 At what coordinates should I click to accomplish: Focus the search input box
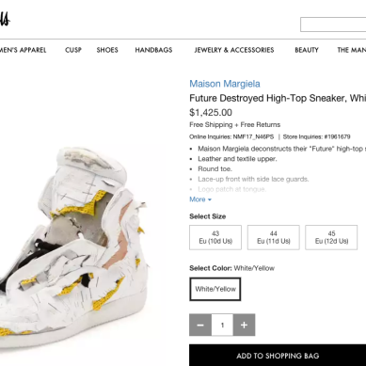333,24
